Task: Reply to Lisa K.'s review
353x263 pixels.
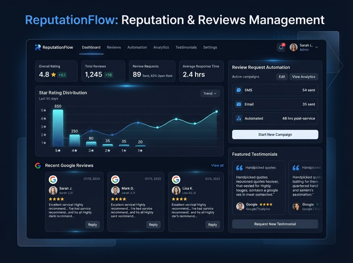Action: point(213,225)
